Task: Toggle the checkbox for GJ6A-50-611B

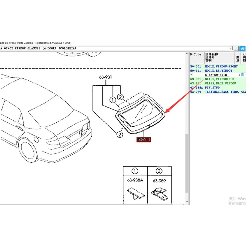Action: [x=191, y=74]
